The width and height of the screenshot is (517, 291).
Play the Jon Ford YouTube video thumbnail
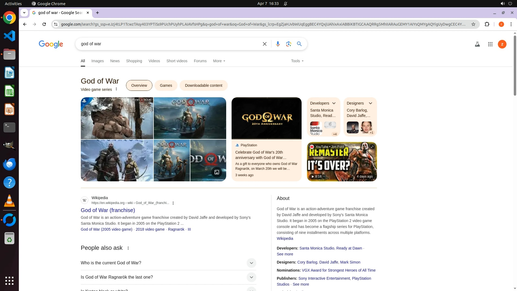click(x=342, y=162)
